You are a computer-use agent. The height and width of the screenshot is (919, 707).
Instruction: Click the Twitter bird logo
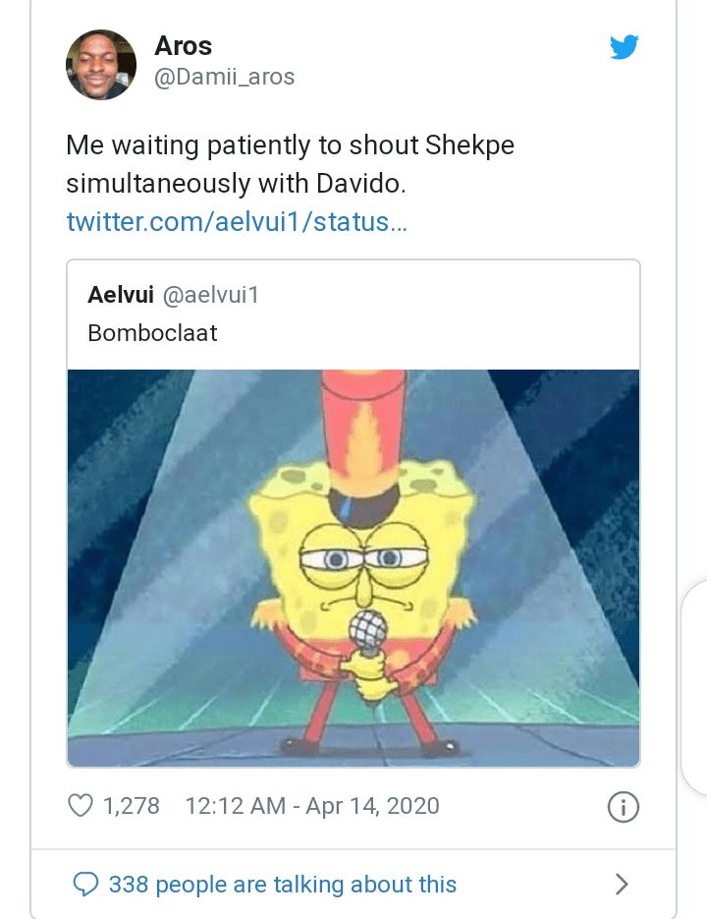coord(625,47)
